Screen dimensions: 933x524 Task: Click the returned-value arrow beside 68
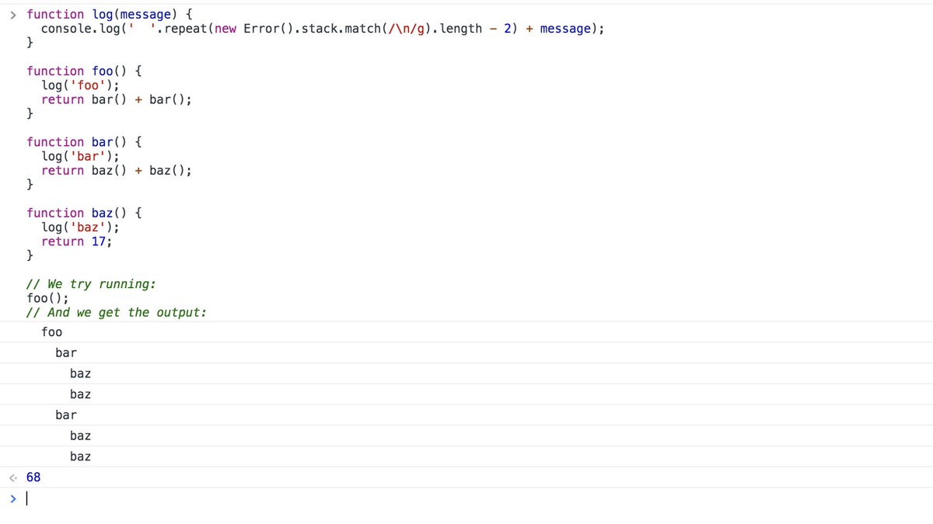(x=12, y=477)
